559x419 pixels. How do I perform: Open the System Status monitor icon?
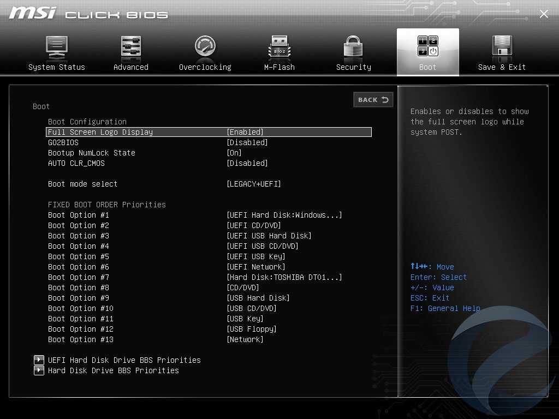[x=56, y=47]
